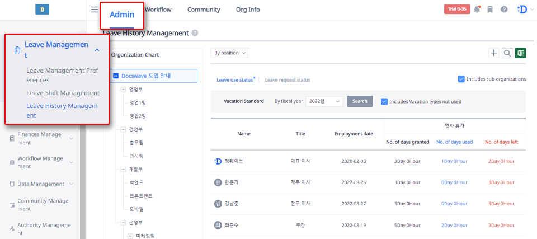Click help icon beside Leave History Management
Image resolution: width=537 pixels, height=239 pixels.
[x=195, y=33]
